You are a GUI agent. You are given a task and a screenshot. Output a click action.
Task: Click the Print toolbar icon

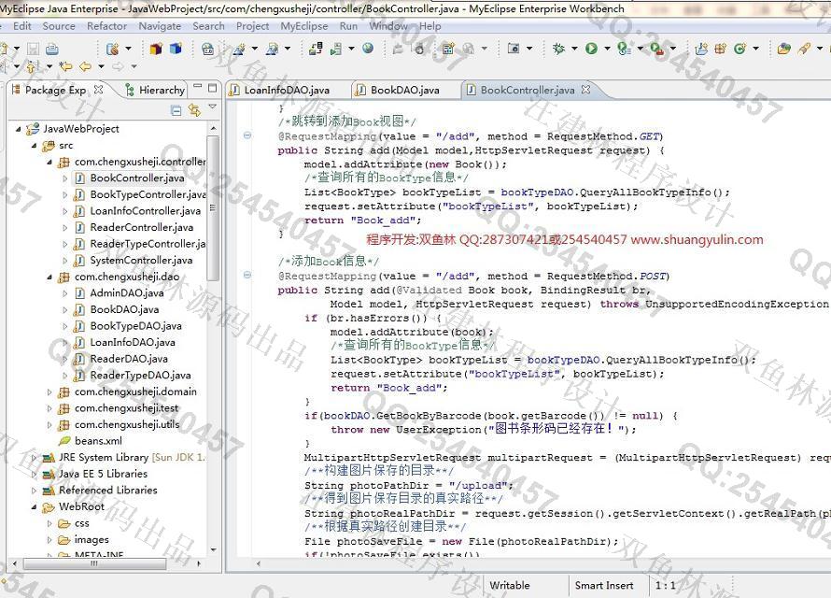51,50
